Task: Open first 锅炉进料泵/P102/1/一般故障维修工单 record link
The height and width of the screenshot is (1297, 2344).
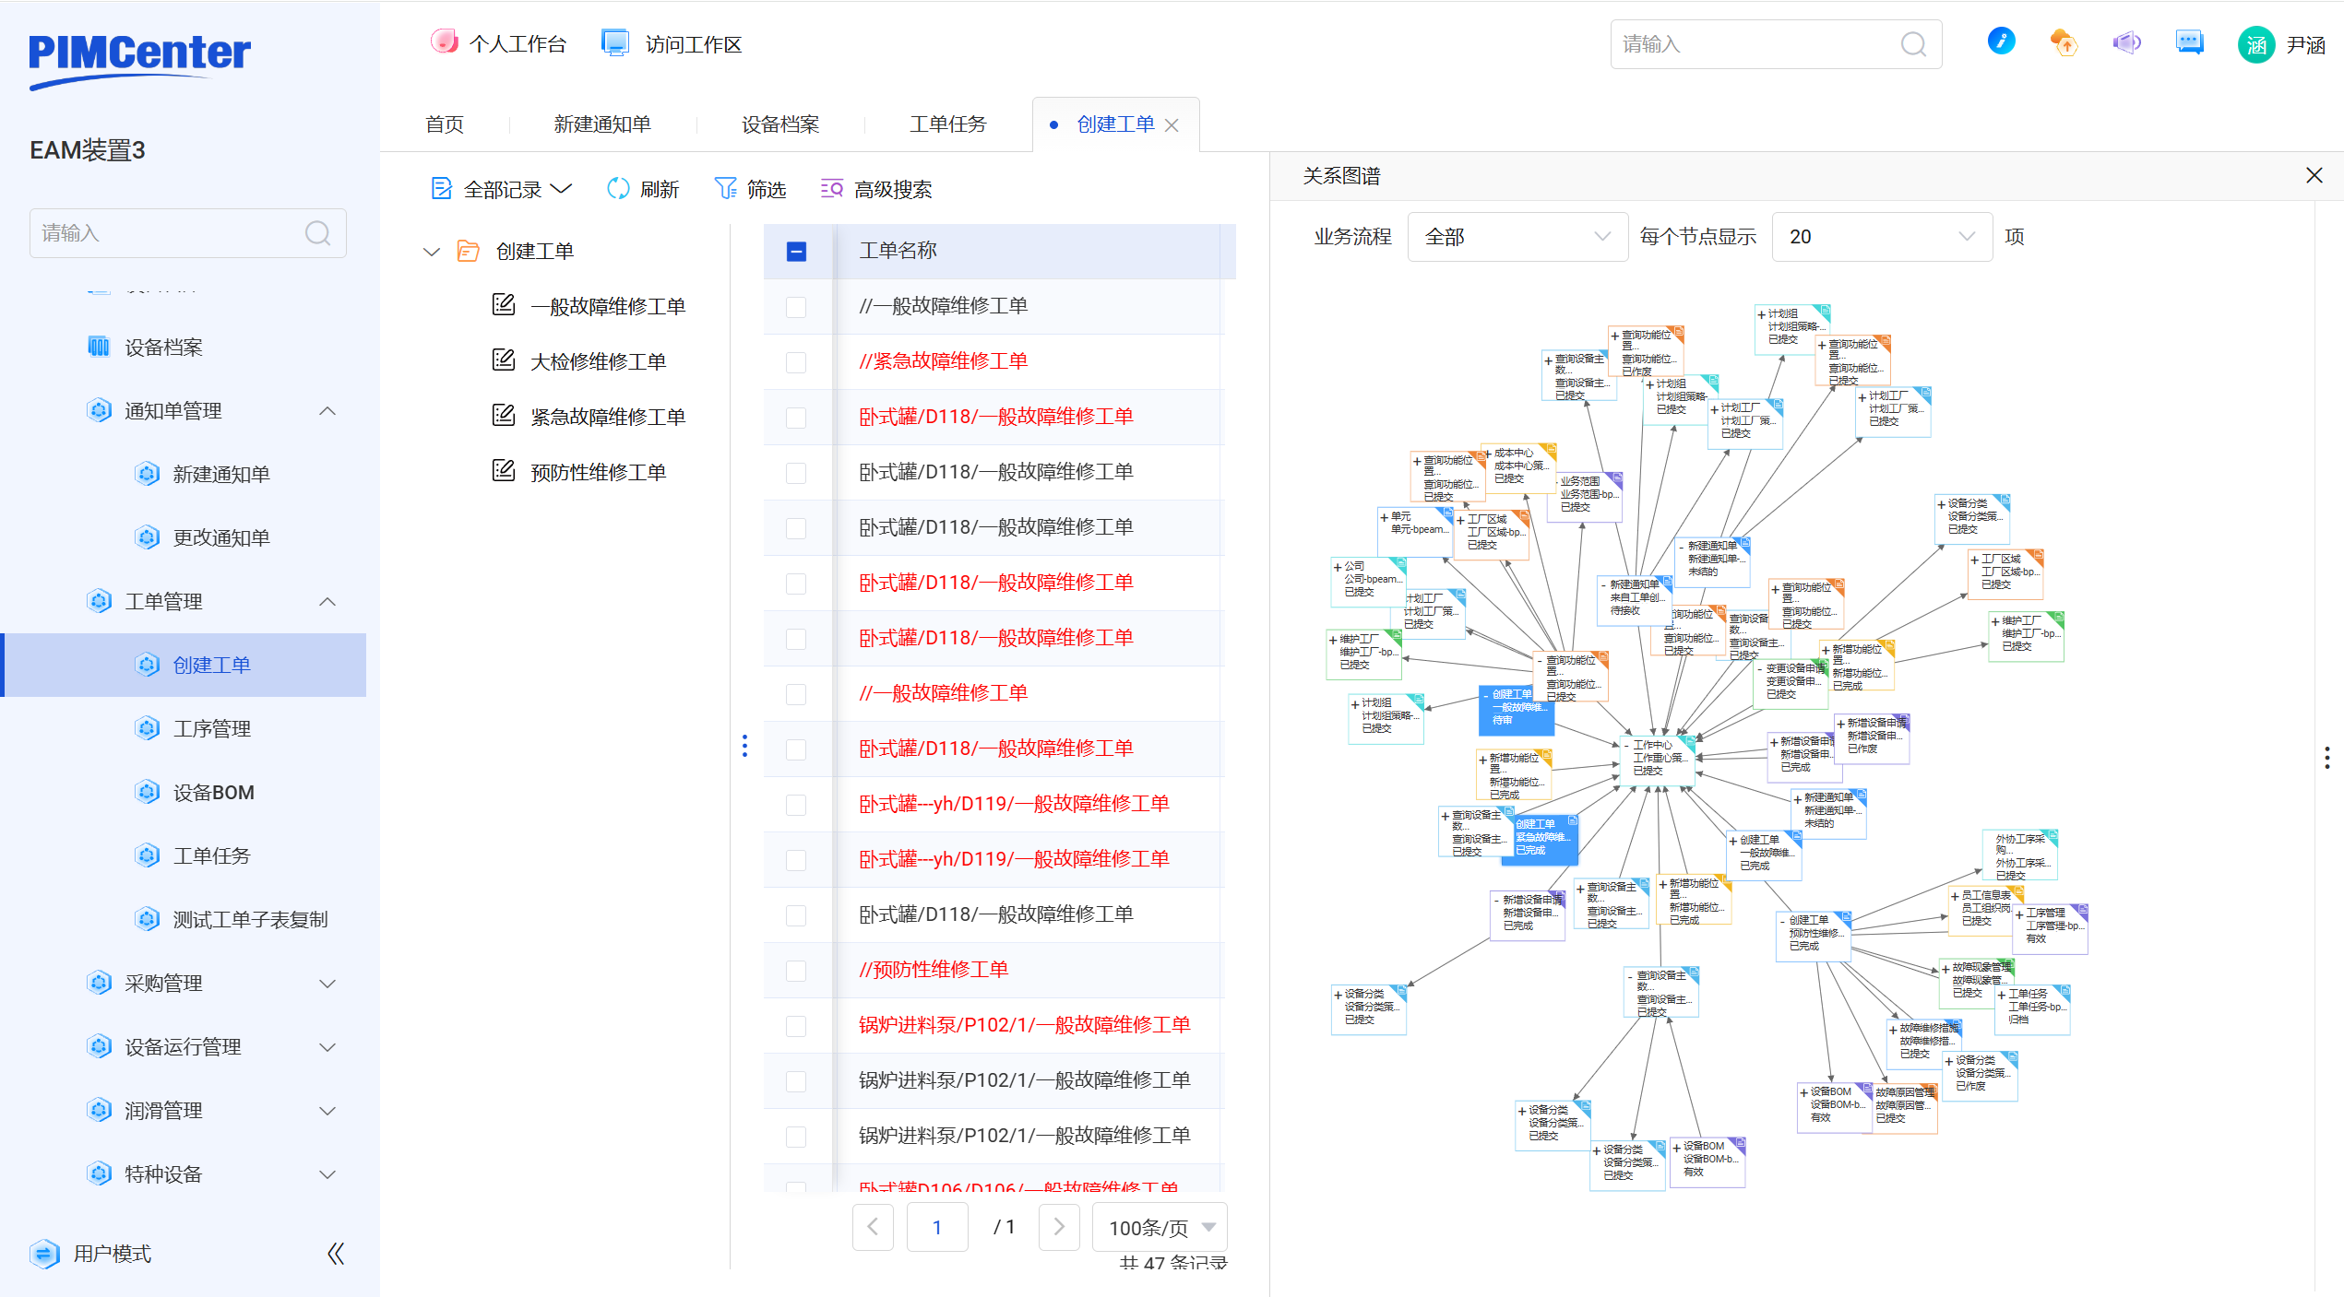Action: (1024, 1025)
